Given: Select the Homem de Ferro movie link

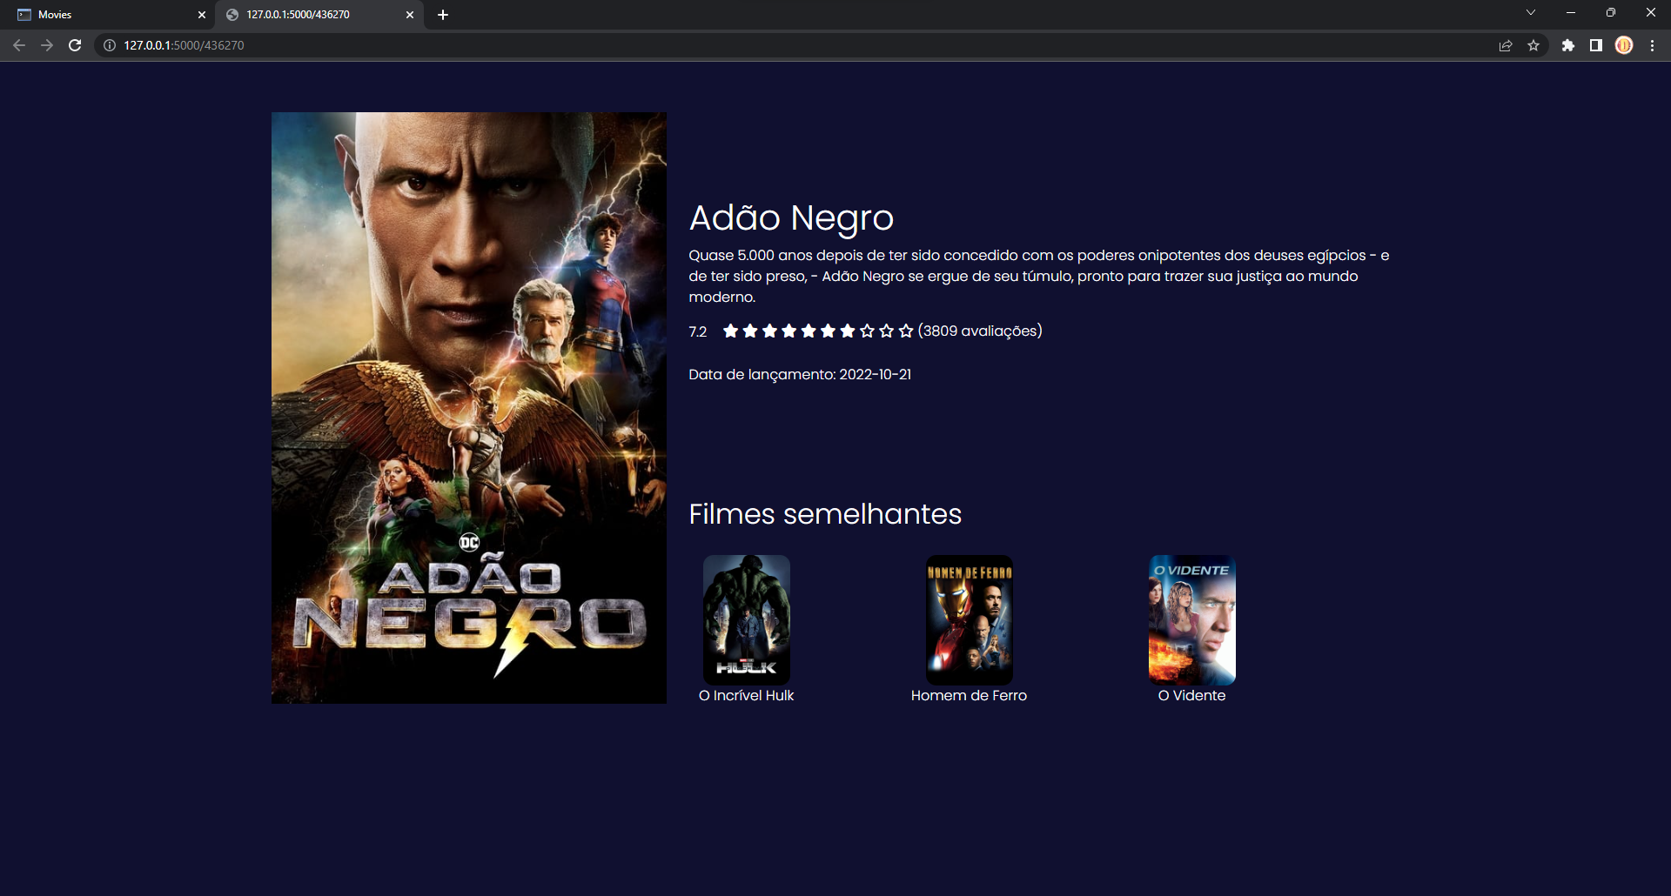Looking at the screenshot, I should [x=969, y=619].
